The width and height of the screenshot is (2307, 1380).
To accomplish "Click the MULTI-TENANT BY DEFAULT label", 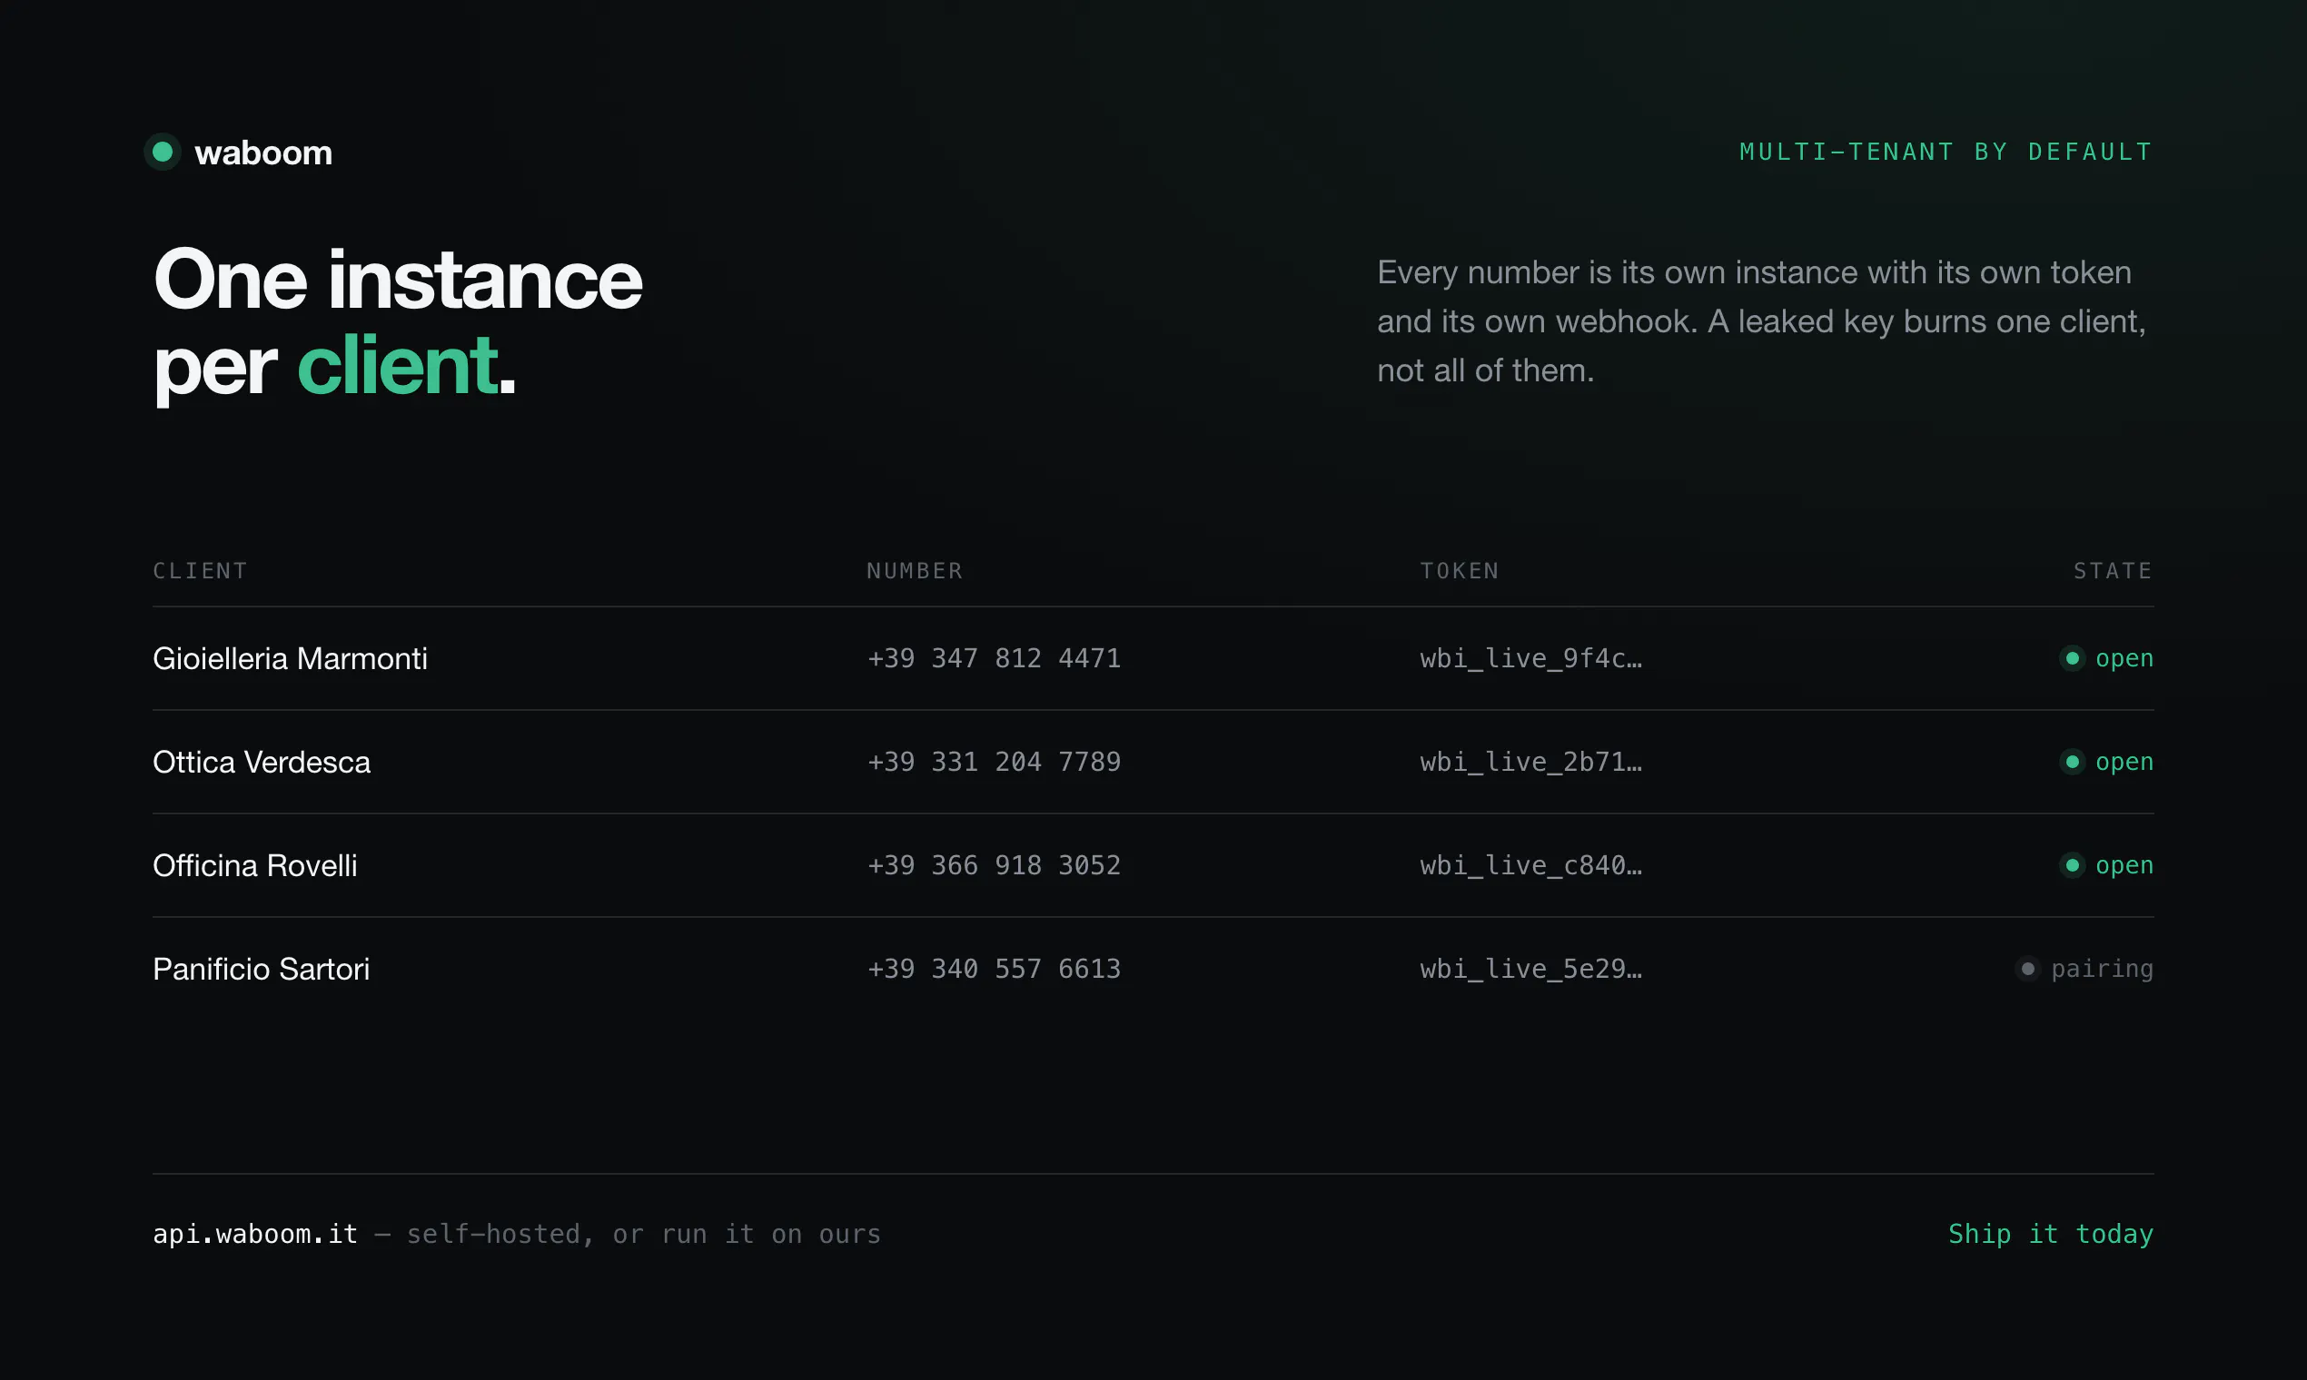I will [1946, 152].
